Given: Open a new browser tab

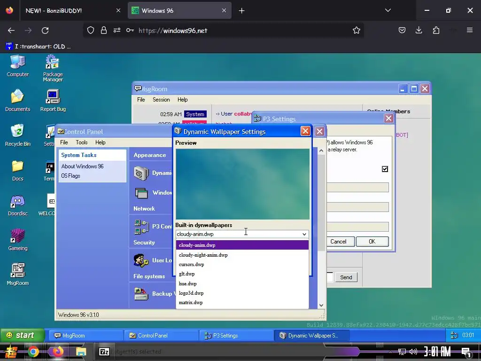Looking at the screenshot, I should coord(241,11).
